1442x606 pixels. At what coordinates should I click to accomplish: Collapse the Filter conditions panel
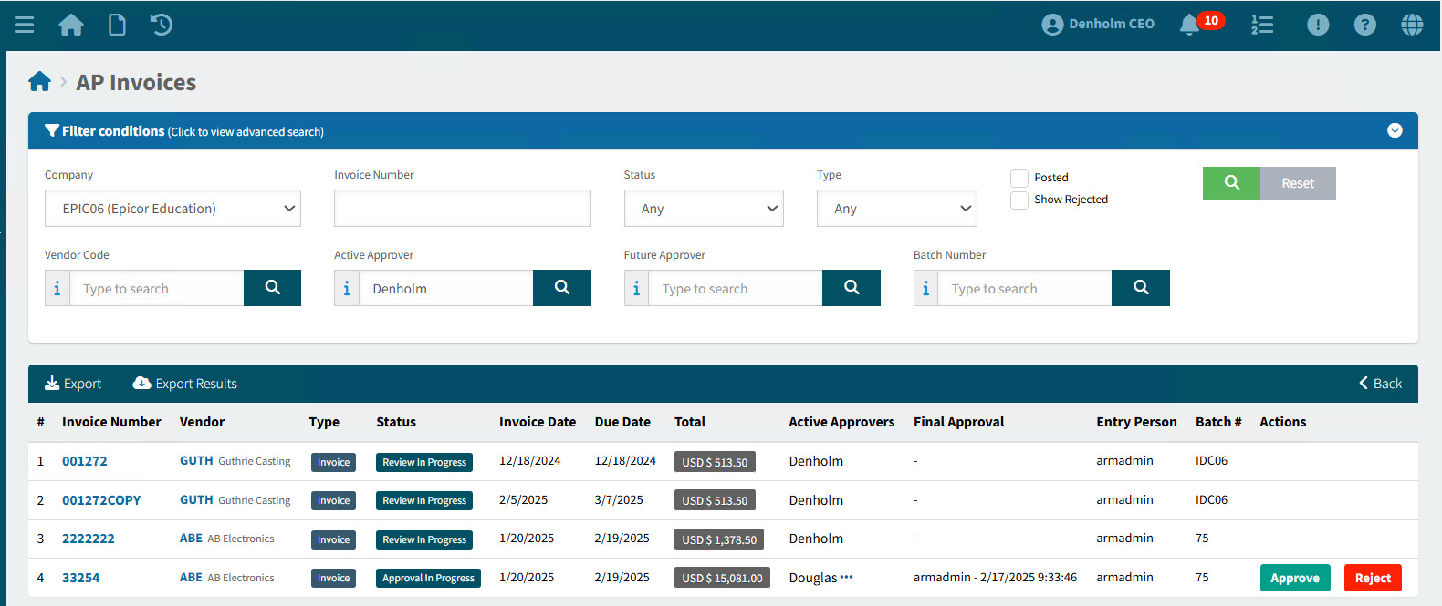[1395, 131]
